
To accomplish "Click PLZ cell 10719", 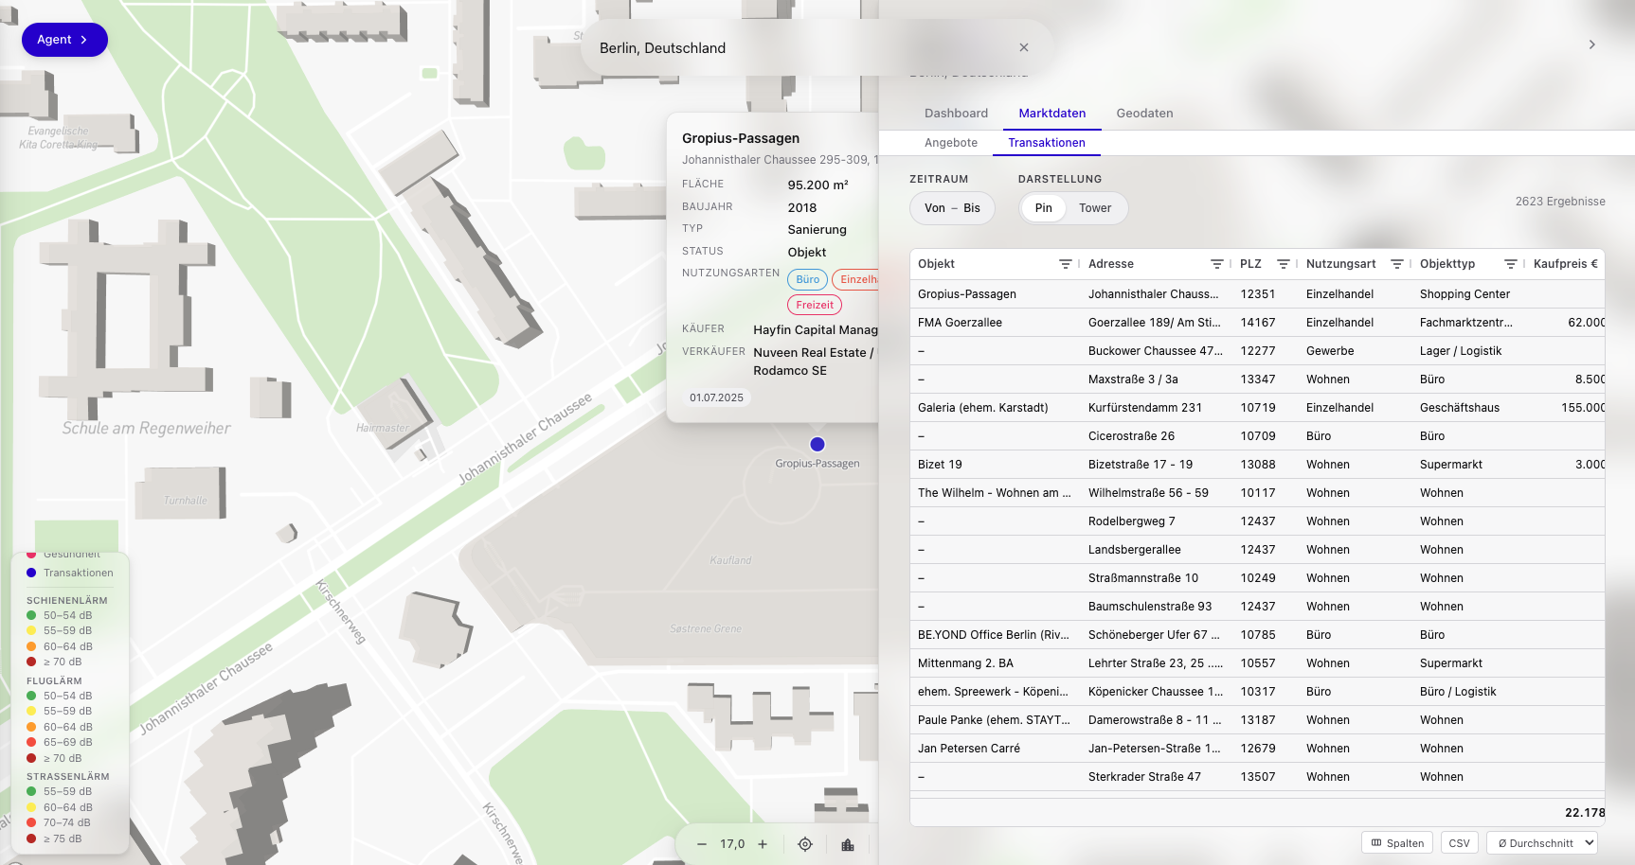I will click(x=1258, y=408).
